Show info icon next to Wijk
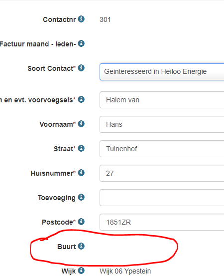 [81, 271]
